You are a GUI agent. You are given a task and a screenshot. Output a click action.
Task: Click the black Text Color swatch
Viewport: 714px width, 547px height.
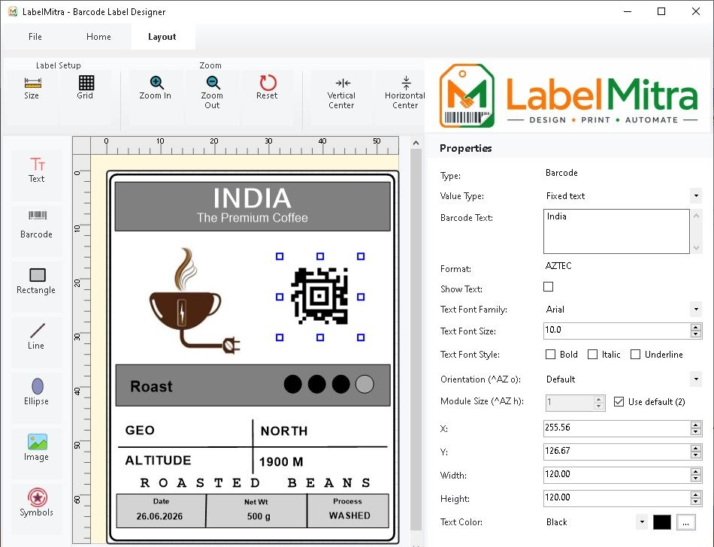click(x=661, y=522)
